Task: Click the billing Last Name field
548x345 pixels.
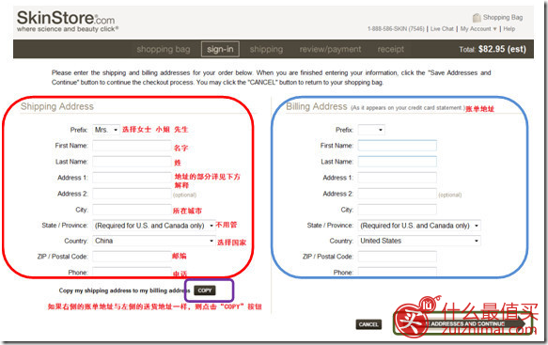Action: (x=397, y=162)
